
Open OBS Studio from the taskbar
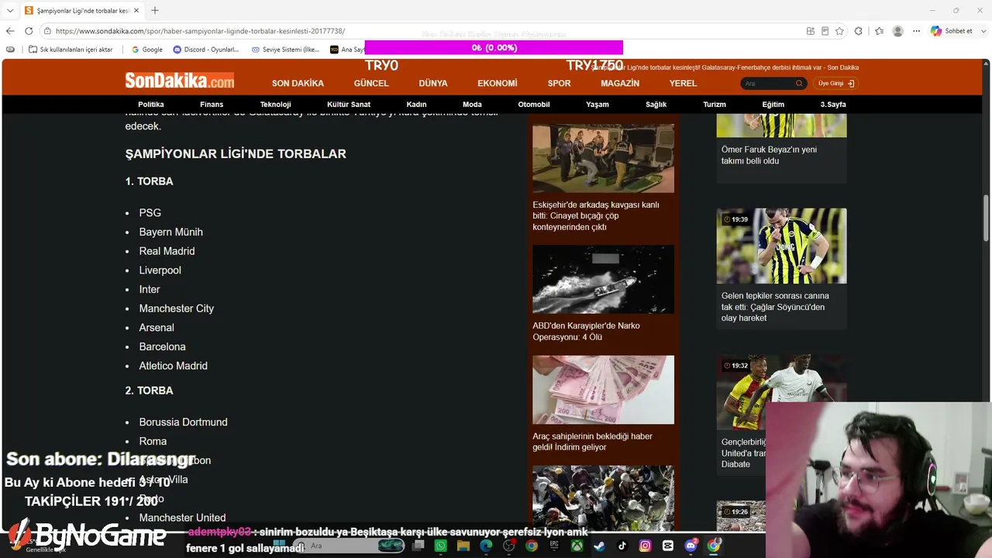[509, 546]
